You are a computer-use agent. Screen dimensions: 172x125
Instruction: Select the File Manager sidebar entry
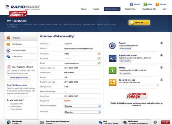(21, 44)
